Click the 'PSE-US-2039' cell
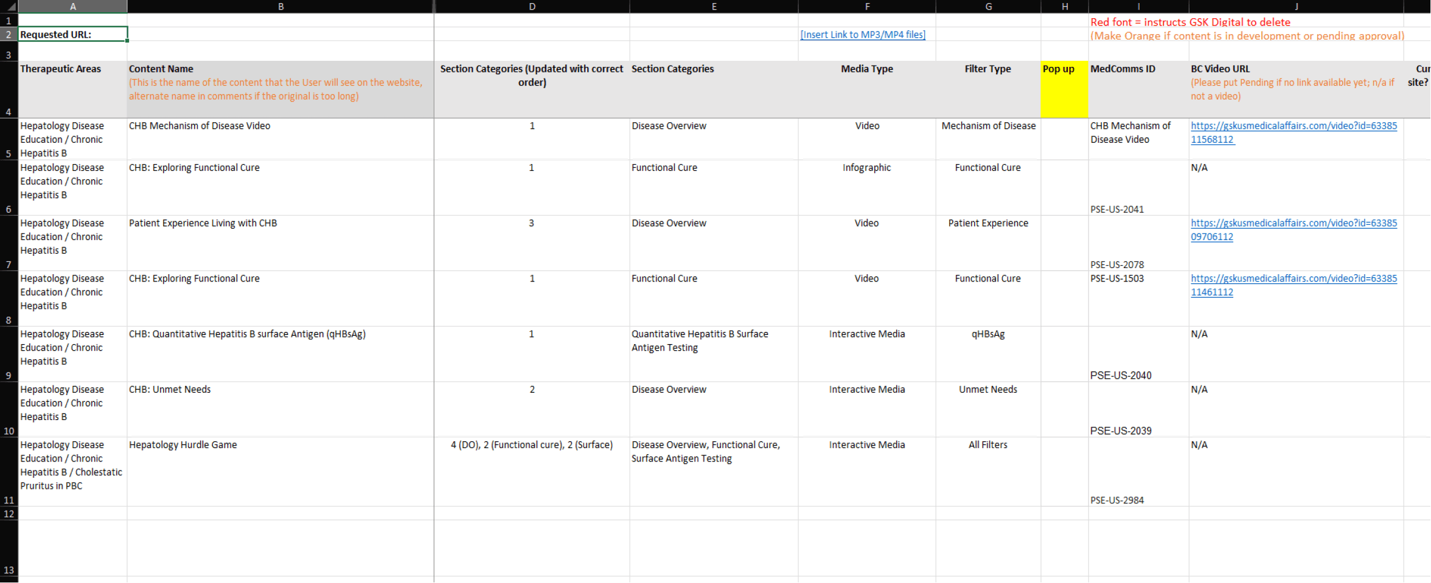Image resolution: width=1431 pixels, height=583 pixels. tap(1138, 410)
